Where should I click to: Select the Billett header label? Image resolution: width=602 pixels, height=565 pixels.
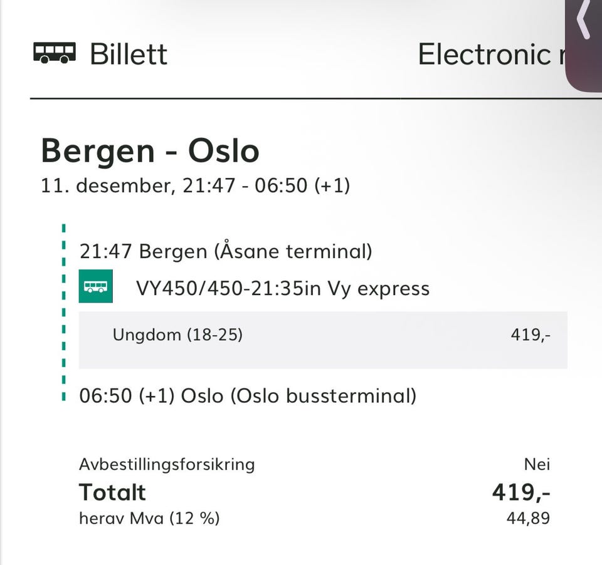pos(129,54)
